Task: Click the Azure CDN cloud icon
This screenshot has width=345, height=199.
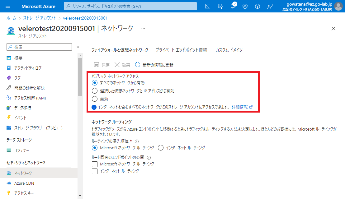Action: tap(9, 183)
